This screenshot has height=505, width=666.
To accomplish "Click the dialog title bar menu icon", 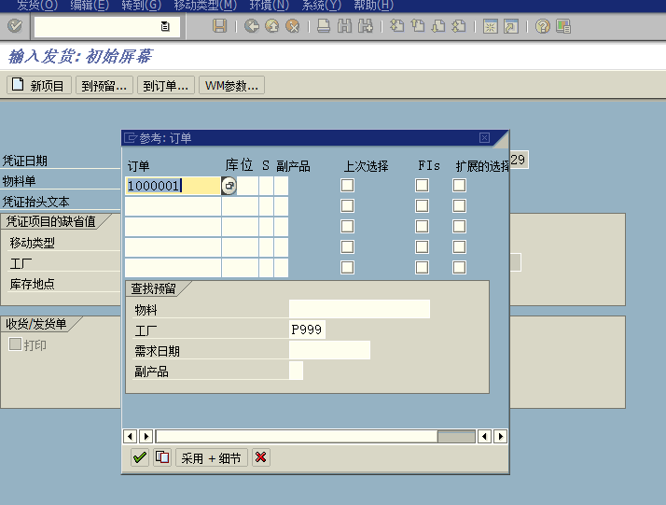I will [131, 138].
